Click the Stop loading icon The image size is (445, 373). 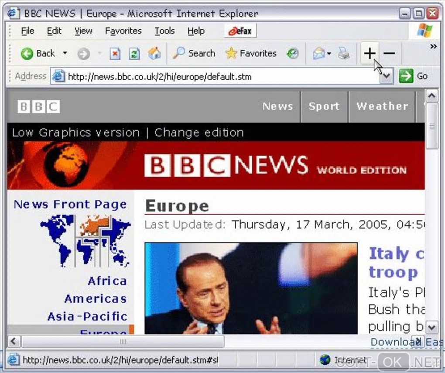tap(115, 53)
